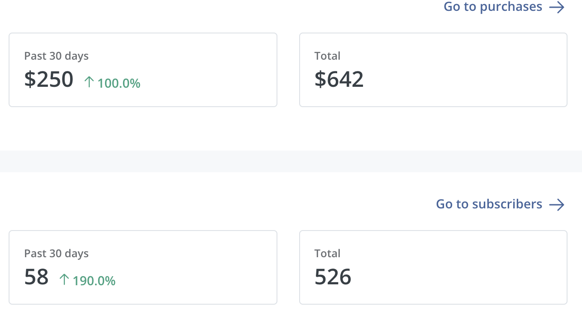
Task: Click the green up arrow beside 100.0%
Action: coord(89,82)
